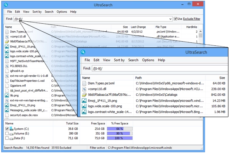The height and width of the screenshot is (153, 230).
Task: Click the '14,350 Files found' status text
Action: [38, 148]
